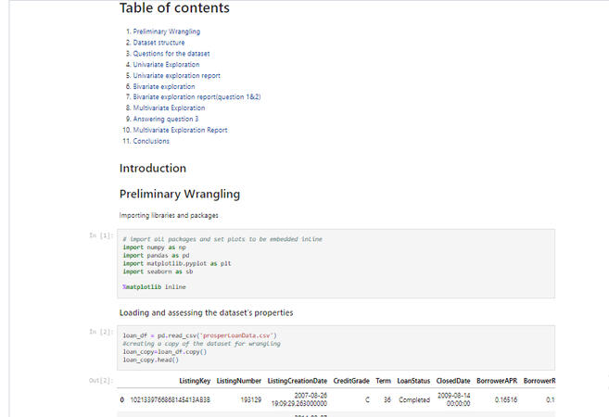Jump to Multivariate Exploration in contents
Image resolution: width=609 pixels, height=417 pixels.
169,108
